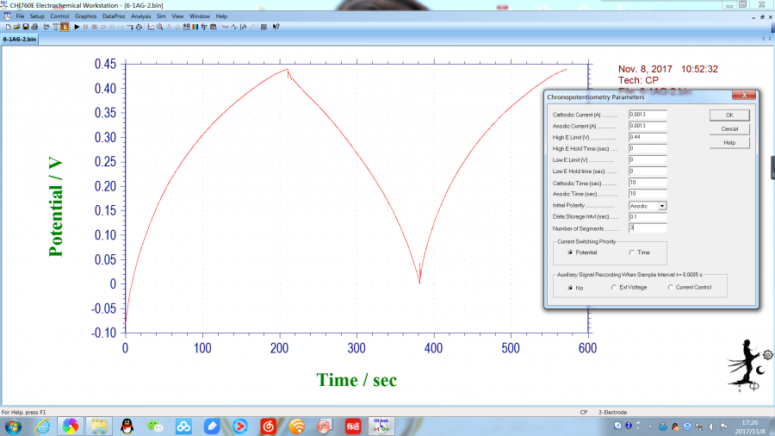The image size is (775, 436).
Task: Click the Graph Options toolbar icon
Action: [x=186, y=27]
